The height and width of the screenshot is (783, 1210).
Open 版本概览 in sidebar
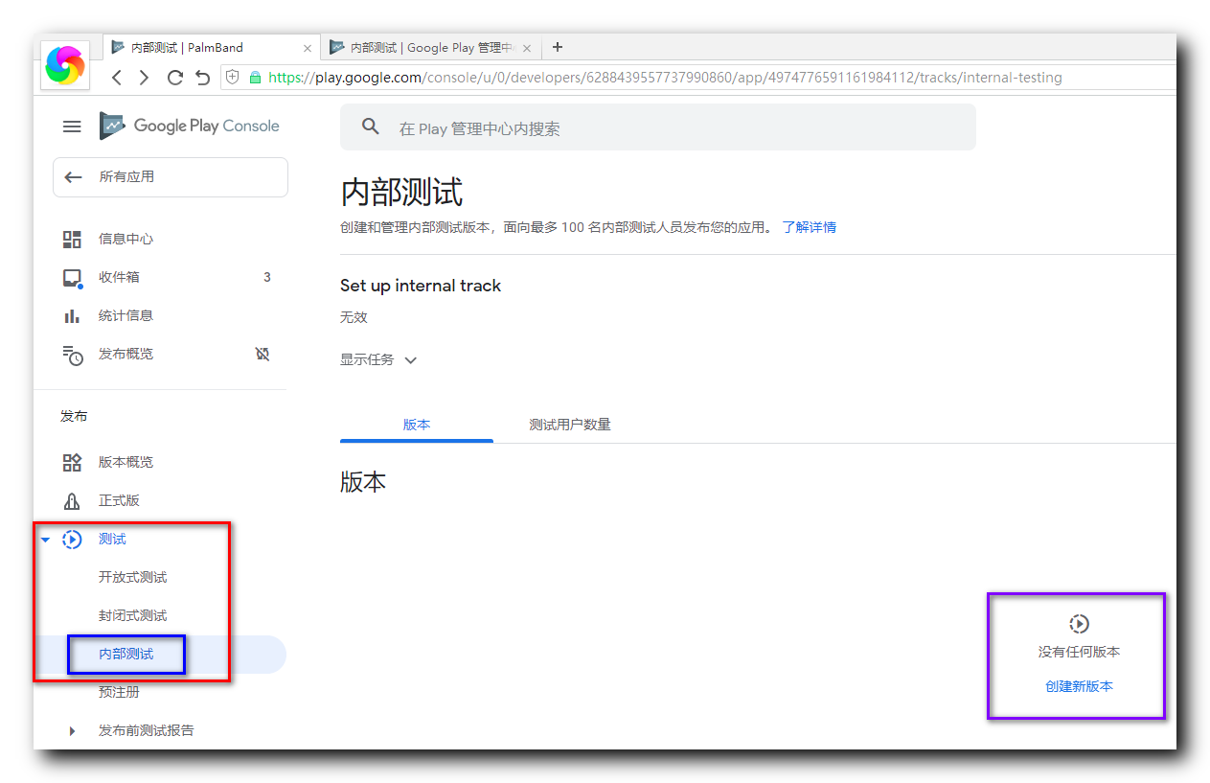pyautogui.click(x=126, y=462)
